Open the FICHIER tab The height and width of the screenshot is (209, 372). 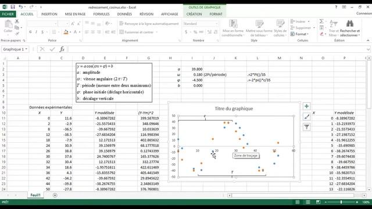(x=8, y=14)
